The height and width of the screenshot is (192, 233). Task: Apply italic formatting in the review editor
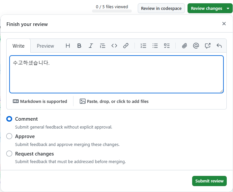pyautogui.click(x=91, y=46)
